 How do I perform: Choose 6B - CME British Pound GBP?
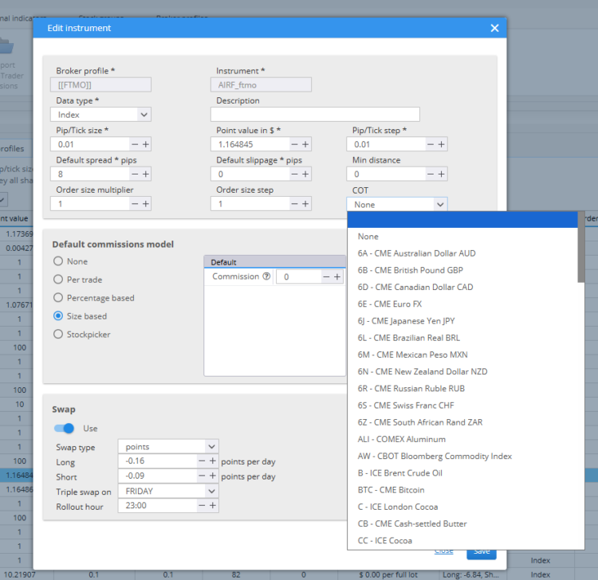pyautogui.click(x=462, y=270)
